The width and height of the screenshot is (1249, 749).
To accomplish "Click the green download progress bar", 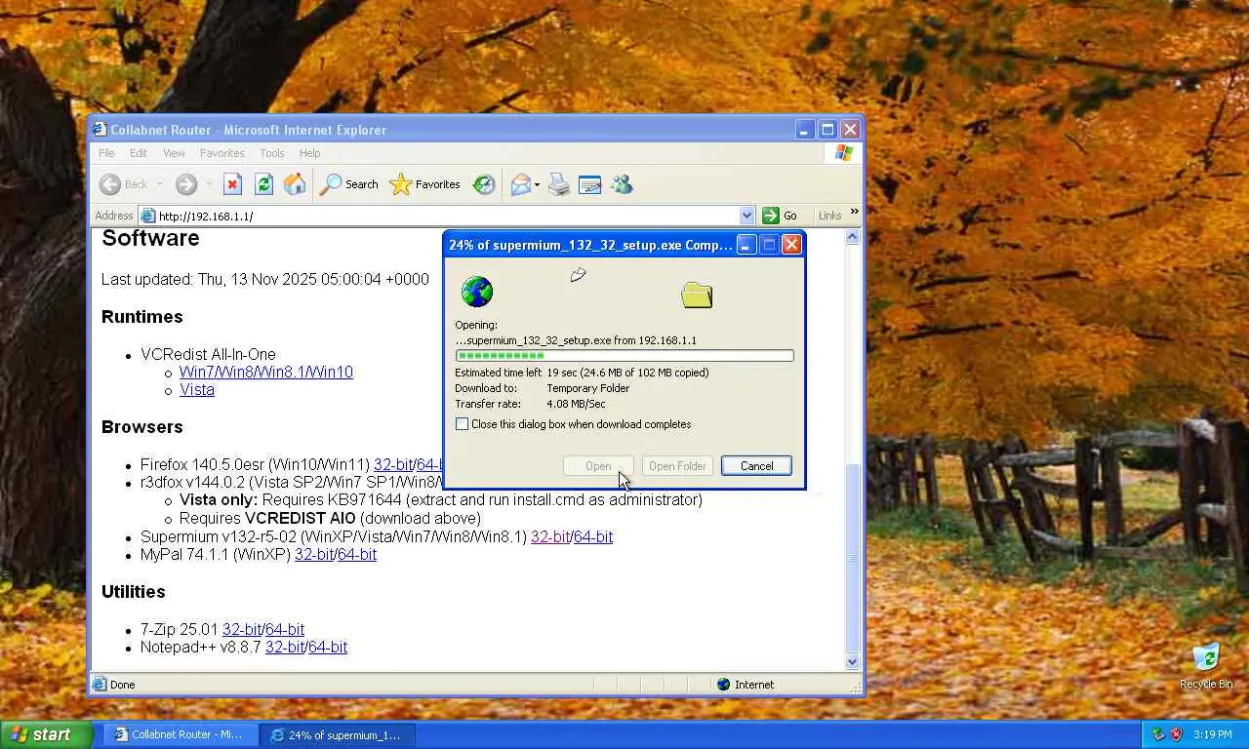I will coord(624,356).
